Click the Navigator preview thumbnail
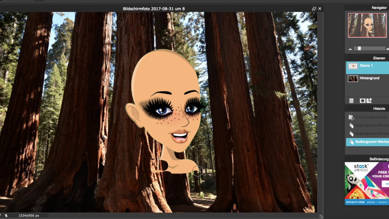 [x=367, y=25]
